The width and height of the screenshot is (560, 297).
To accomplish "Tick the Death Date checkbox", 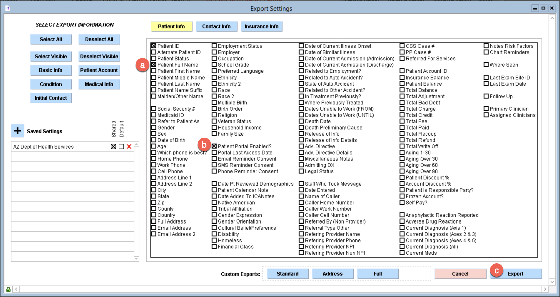I will click(301, 121).
